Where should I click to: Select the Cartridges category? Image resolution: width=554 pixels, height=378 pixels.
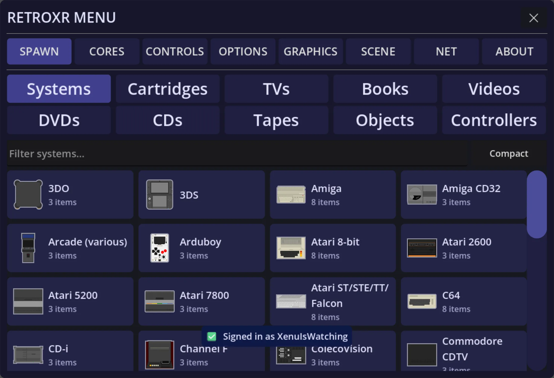click(168, 89)
